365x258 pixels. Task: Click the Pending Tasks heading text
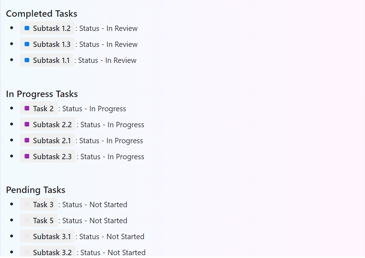pos(36,190)
